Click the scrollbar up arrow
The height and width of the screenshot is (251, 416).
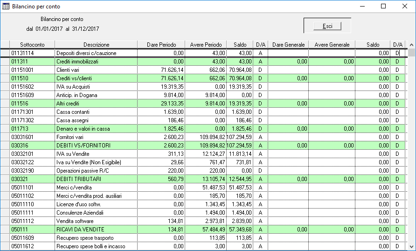point(411,45)
